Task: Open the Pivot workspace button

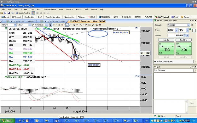Action: tap(175, 17)
